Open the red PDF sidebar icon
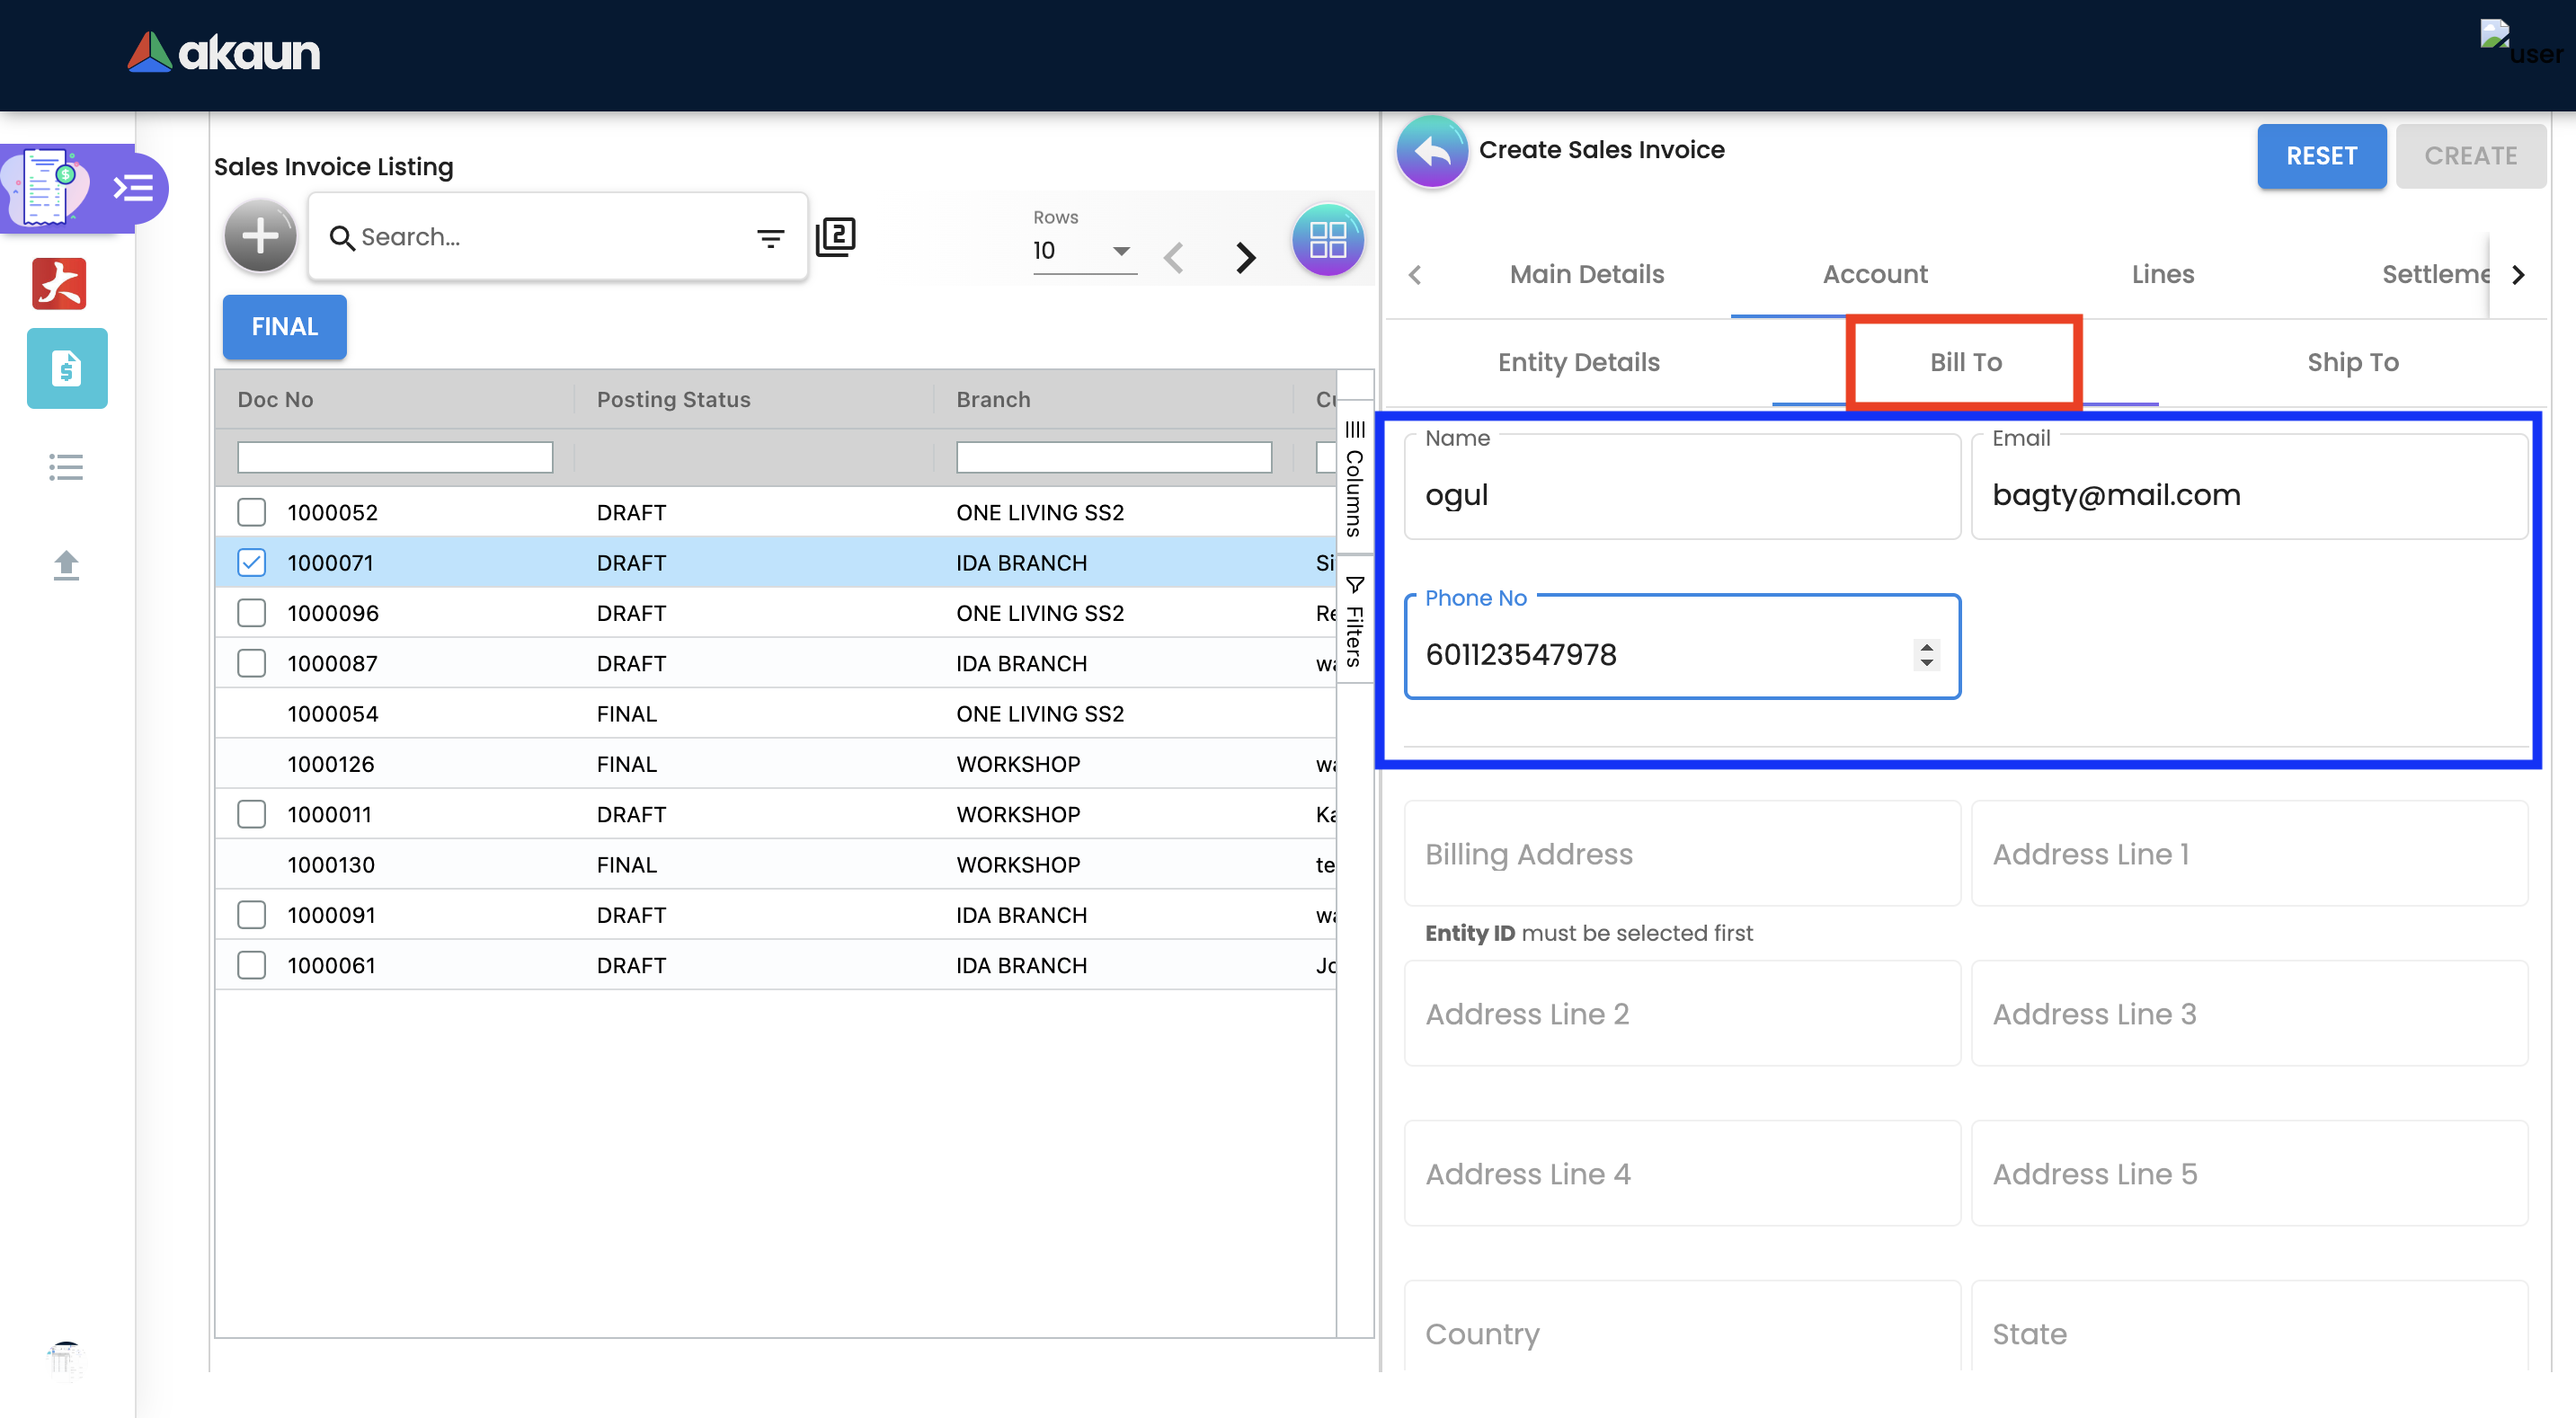 tap(60, 283)
